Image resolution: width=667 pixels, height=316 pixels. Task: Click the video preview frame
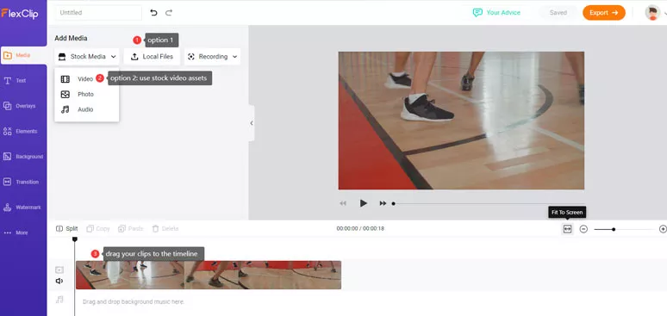(x=461, y=121)
